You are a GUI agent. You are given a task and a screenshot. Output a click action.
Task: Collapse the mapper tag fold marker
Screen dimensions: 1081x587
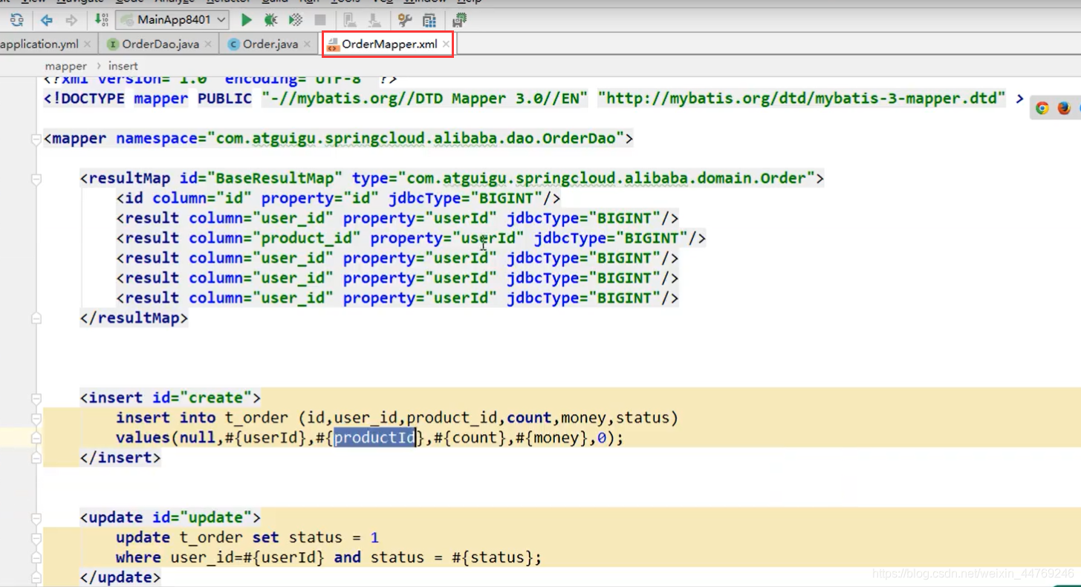[x=36, y=139]
